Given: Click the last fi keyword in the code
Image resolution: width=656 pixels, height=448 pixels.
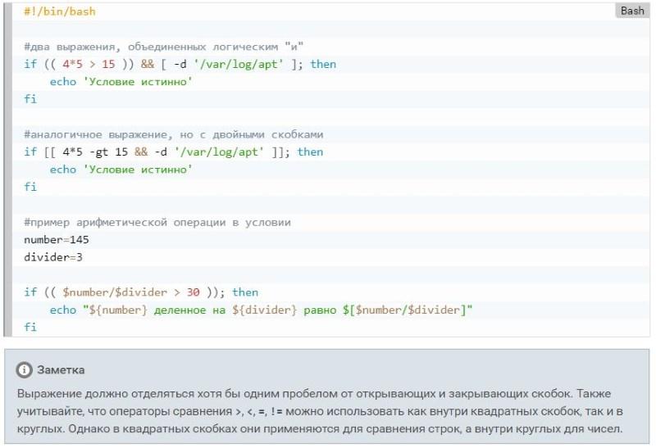Looking at the screenshot, I should [x=30, y=327].
